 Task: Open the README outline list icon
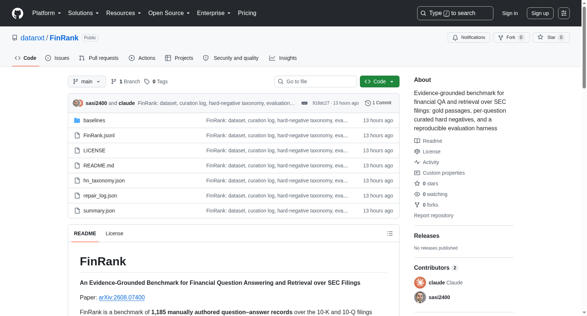tap(390, 233)
